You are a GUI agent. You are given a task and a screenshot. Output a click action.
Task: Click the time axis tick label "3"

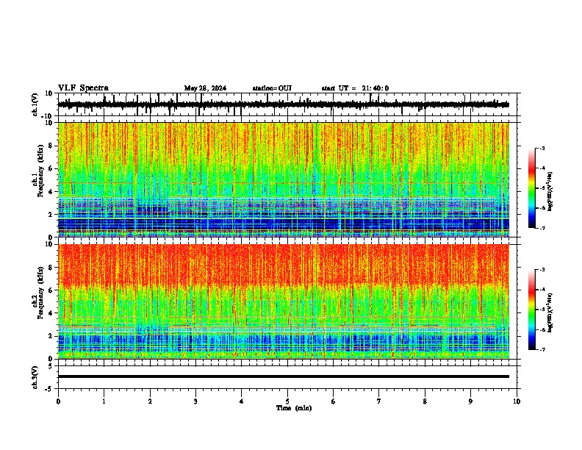click(195, 401)
